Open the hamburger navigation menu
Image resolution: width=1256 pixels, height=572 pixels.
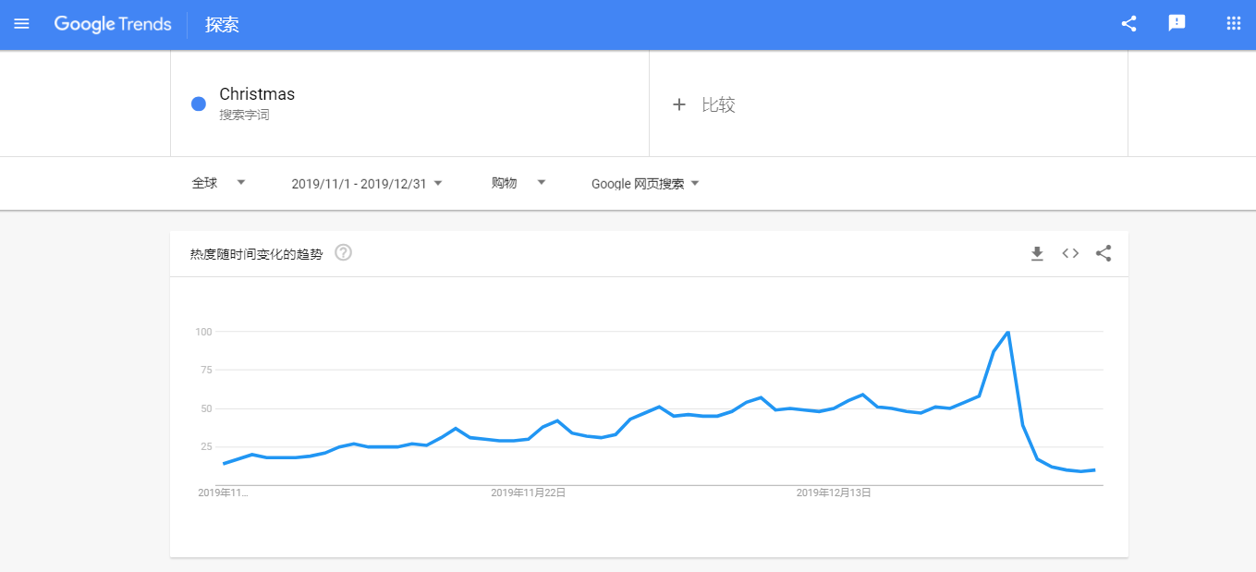21,24
